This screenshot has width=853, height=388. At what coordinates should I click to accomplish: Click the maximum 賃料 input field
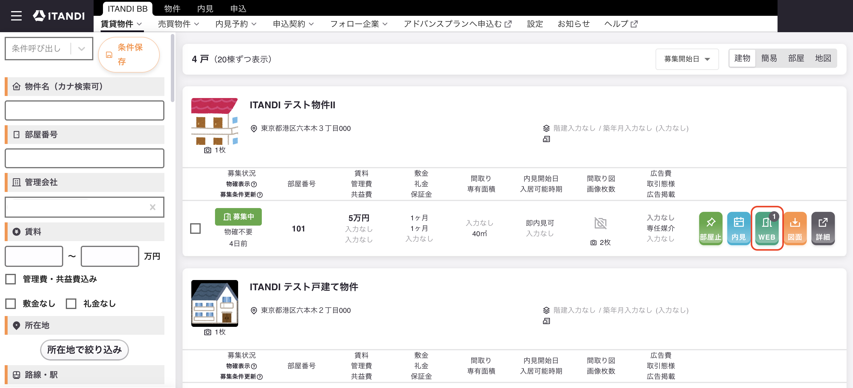point(110,256)
